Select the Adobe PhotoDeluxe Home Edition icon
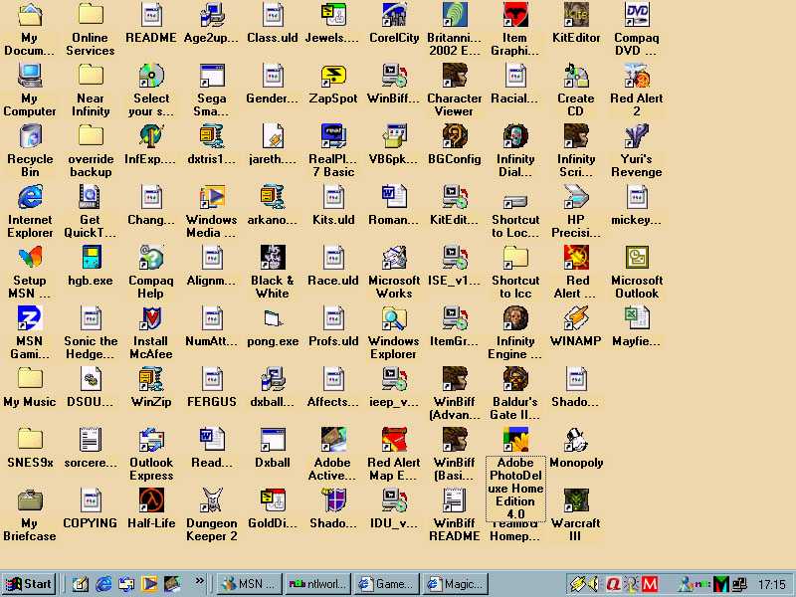 coord(515,440)
